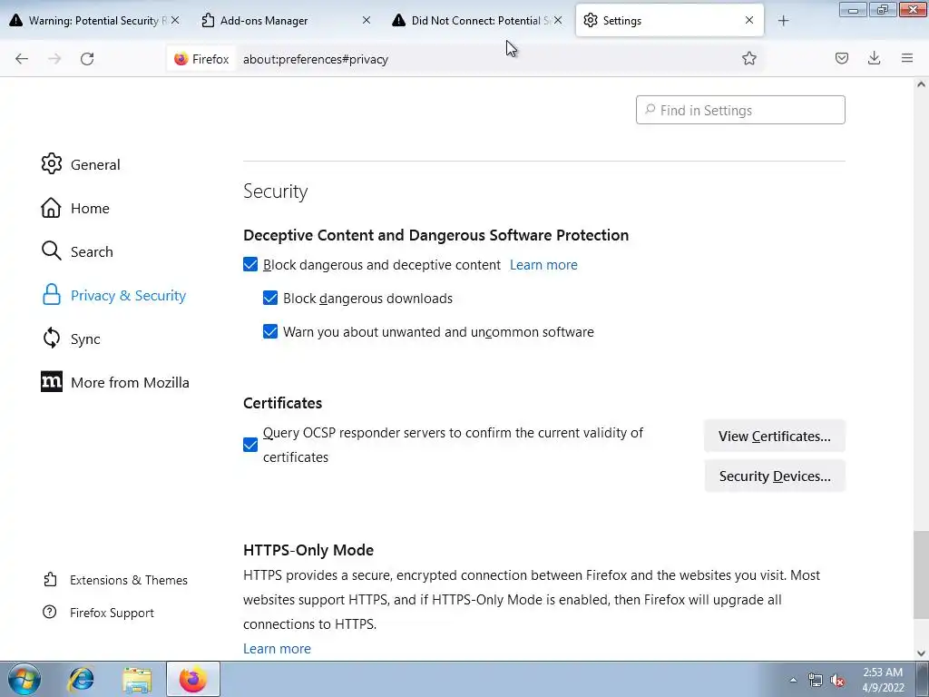Click the Firefox taskbar button
The height and width of the screenshot is (697, 929).
click(193, 679)
